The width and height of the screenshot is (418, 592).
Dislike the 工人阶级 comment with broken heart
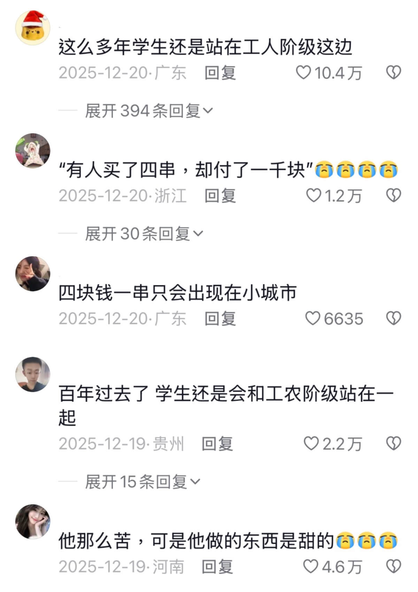[394, 73]
